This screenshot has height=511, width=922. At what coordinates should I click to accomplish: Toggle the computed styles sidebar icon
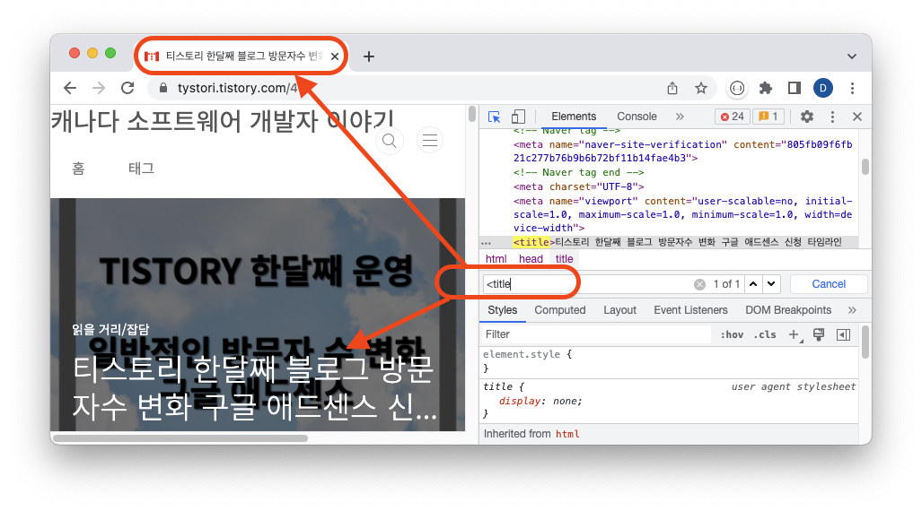pyautogui.click(x=843, y=334)
